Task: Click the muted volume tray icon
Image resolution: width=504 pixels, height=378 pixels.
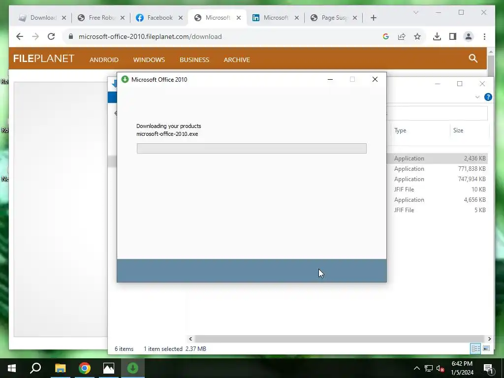Action: [x=441, y=368]
